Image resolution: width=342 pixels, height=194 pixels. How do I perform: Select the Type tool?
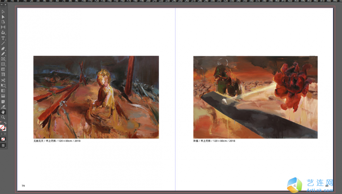point(3,38)
